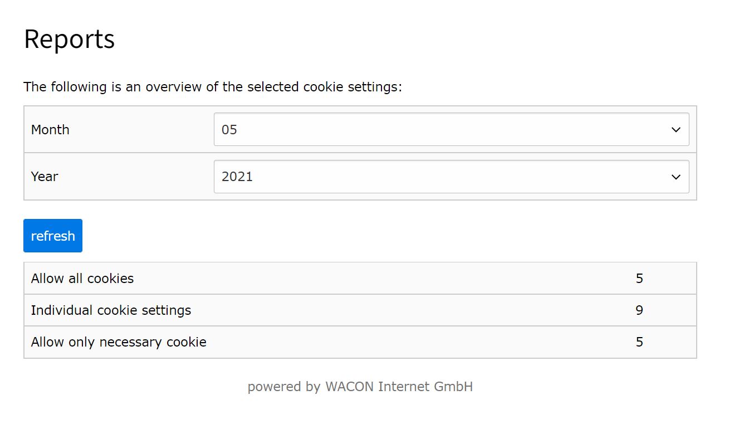744x429 pixels.
Task: Click the blue refresh button
Action: [x=53, y=236]
